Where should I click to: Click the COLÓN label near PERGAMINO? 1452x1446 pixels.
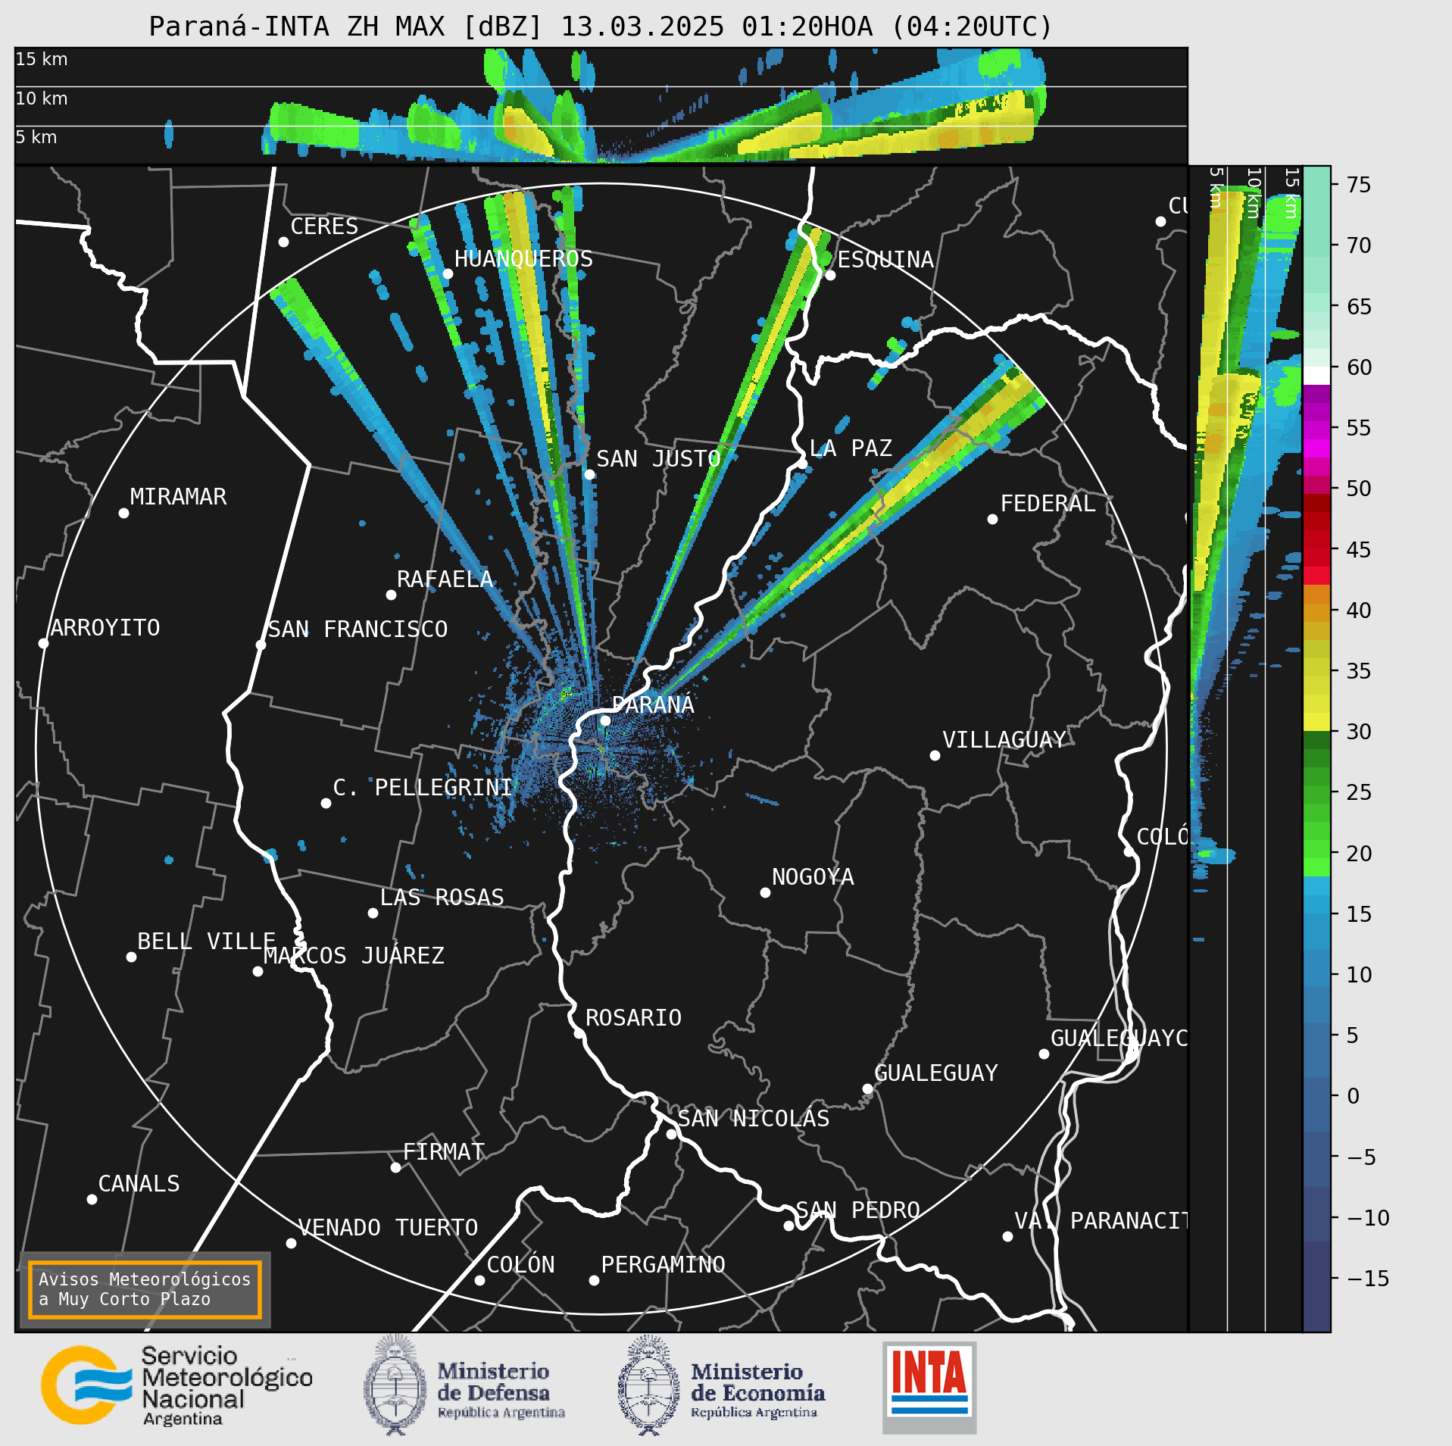[520, 1265]
